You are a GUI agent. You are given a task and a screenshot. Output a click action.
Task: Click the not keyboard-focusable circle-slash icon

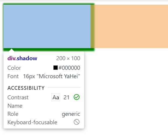pos(77,122)
